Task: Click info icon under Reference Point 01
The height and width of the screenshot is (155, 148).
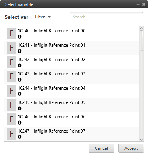Action: pyautogui.click(x=20, y=51)
